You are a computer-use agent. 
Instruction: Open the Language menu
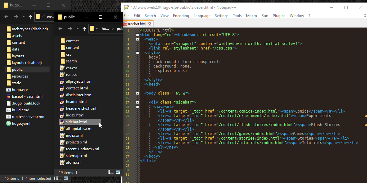[x=202, y=16]
